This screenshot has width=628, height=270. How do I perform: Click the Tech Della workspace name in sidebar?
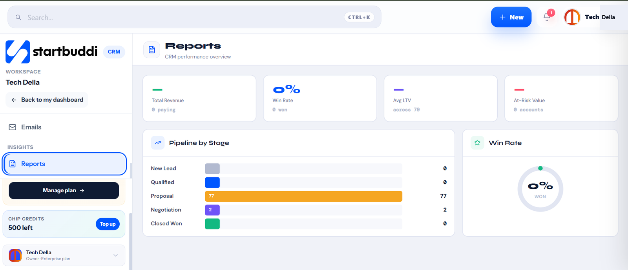coord(23,82)
